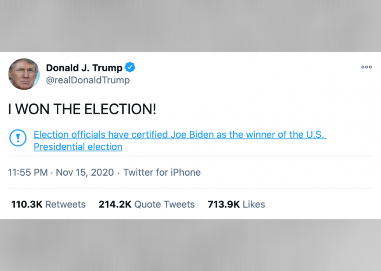Click the 11:55 PM timestamp
This screenshot has height=271, width=381.
pyautogui.click(x=28, y=173)
